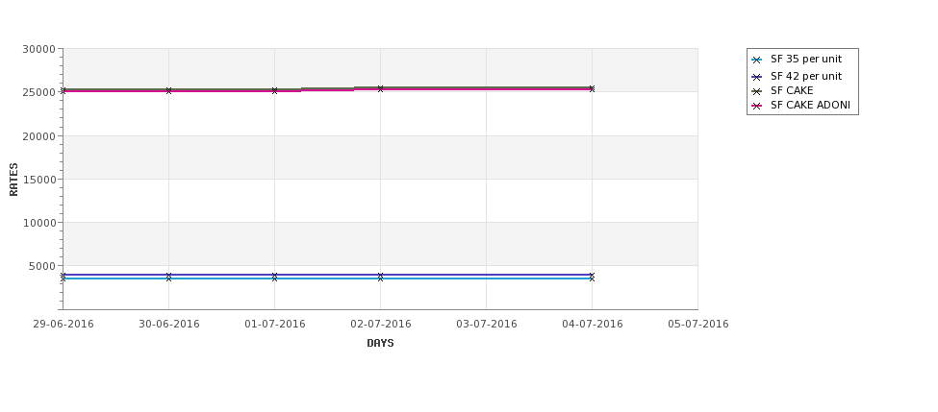938x412 pixels.
Task: Select the 'SF 42 per unit' legend label
Action: [x=806, y=77]
